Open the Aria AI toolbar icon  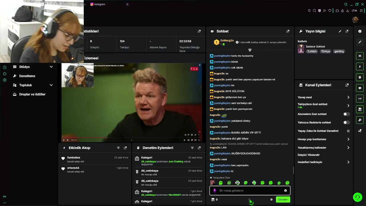(354, 11)
